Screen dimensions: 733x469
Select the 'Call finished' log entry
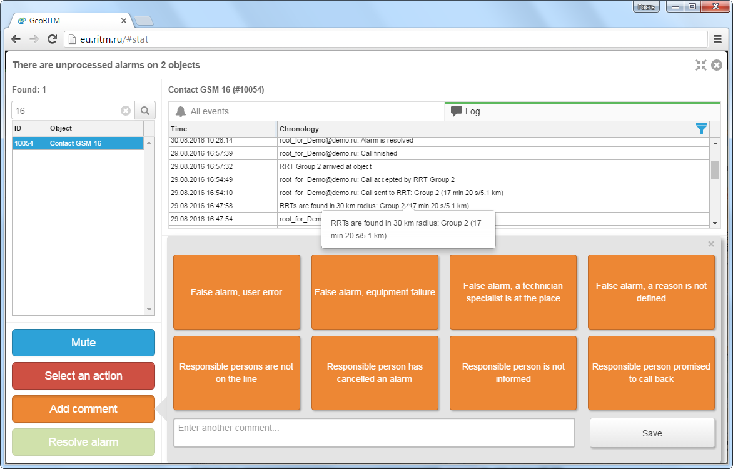click(439, 153)
